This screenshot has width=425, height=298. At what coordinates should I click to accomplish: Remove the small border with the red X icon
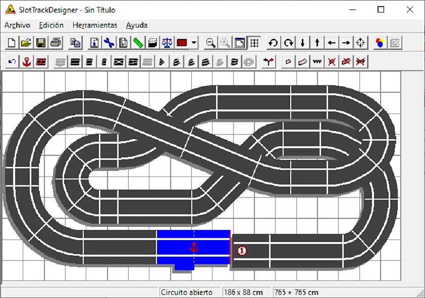coord(332,62)
